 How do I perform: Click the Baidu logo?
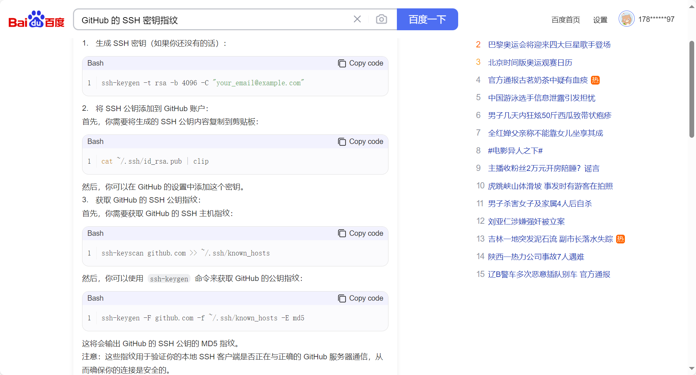[36, 19]
